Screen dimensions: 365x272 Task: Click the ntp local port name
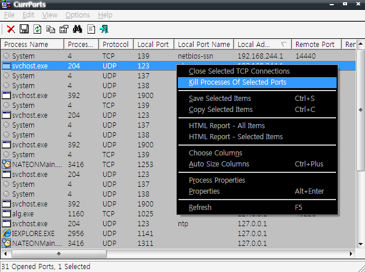point(183,224)
